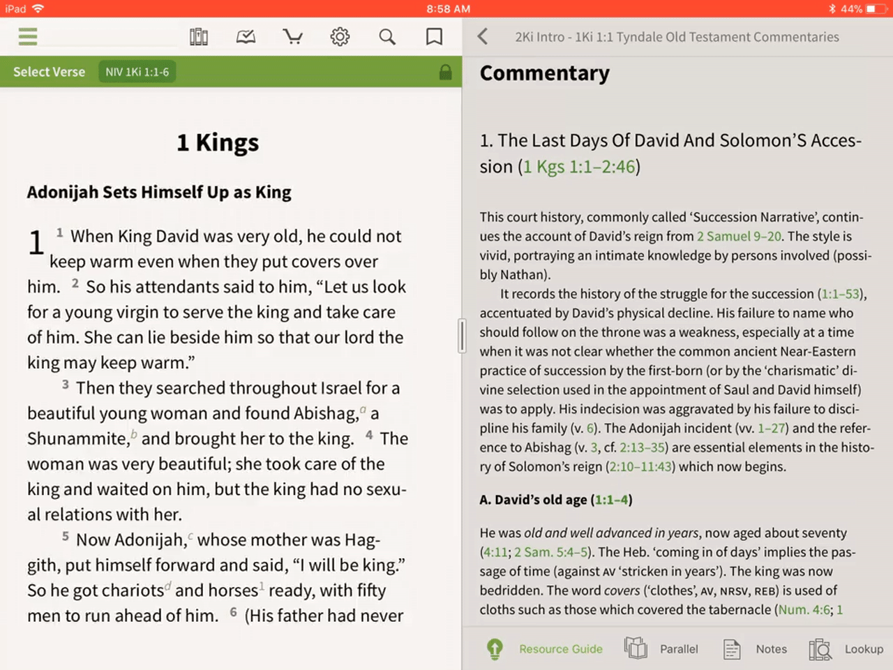This screenshot has height=670, width=893.
Task: Select verse number 5
Action: coord(66,536)
